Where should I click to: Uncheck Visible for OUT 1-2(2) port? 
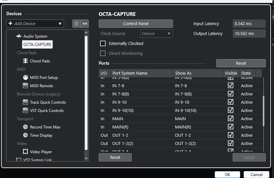coord(230,143)
